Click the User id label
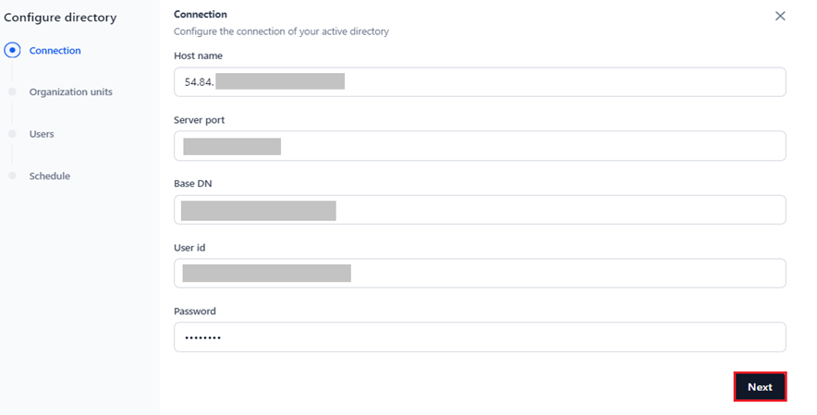The height and width of the screenshot is (415, 817). [189, 248]
